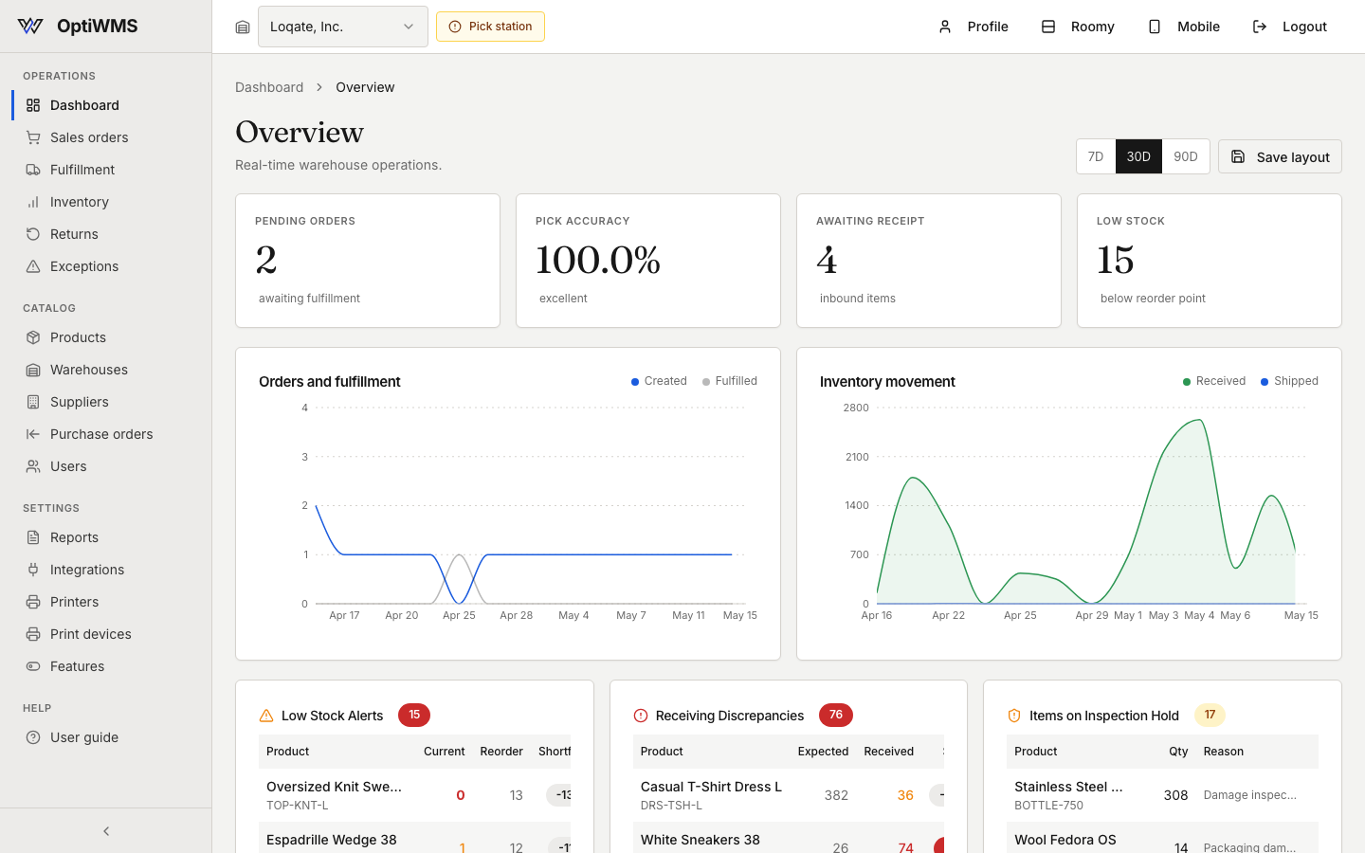
Task: Click the Exceptions warning triangle icon
Action: pos(33,266)
